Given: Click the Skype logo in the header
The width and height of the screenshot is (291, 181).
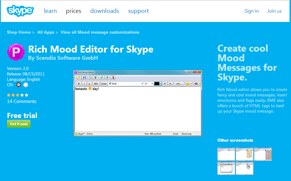Looking at the screenshot, I should (20, 11).
